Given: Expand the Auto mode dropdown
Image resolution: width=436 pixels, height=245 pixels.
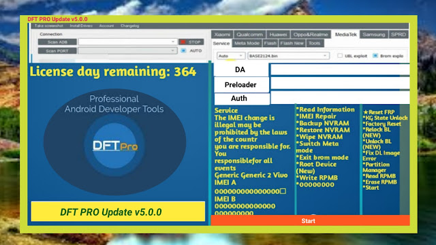Looking at the screenshot, I should pyautogui.click(x=230, y=56).
